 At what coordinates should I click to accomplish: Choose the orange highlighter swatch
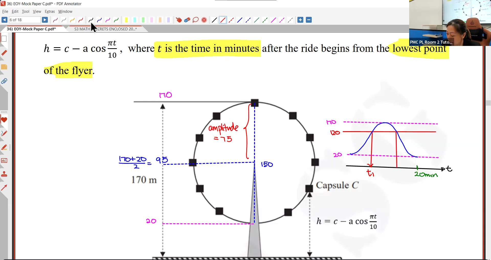(x=160, y=20)
